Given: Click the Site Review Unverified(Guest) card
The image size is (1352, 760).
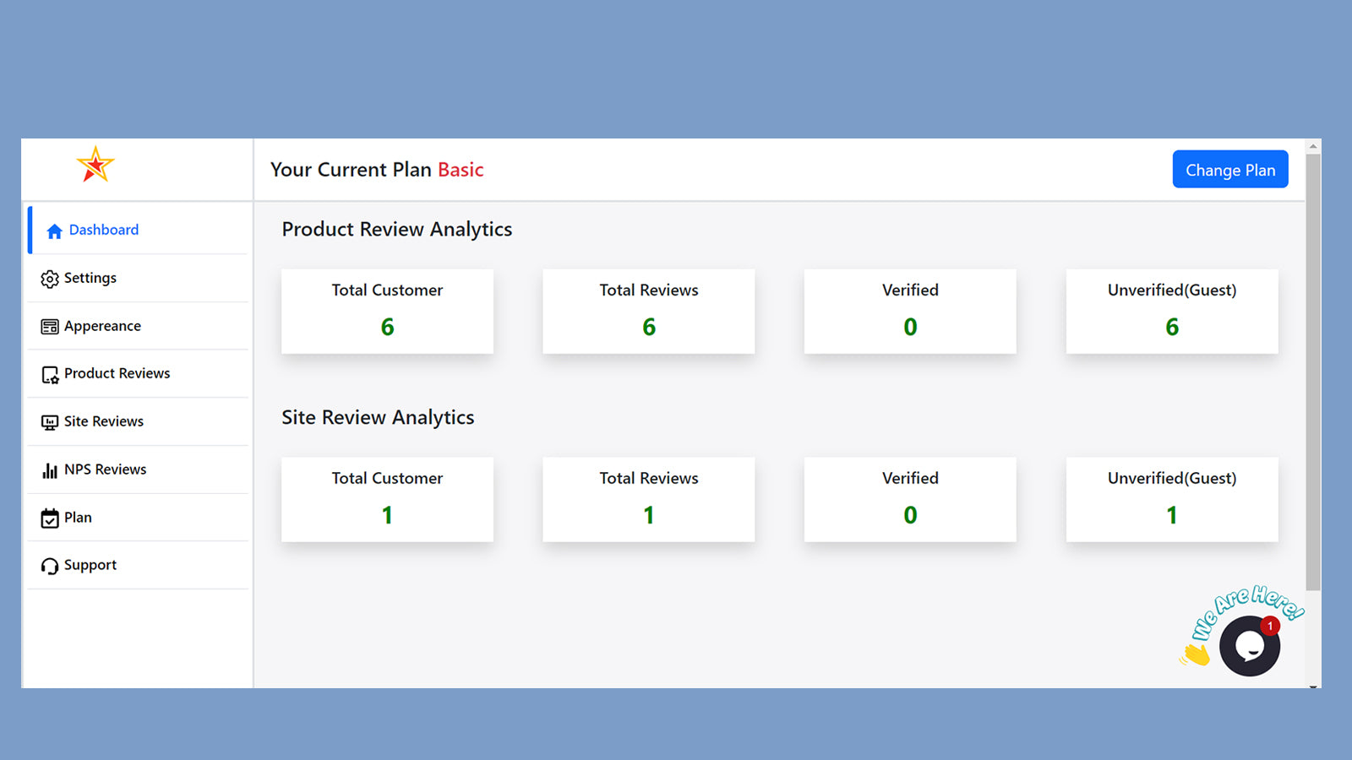Looking at the screenshot, I should tap(1172, 500).
